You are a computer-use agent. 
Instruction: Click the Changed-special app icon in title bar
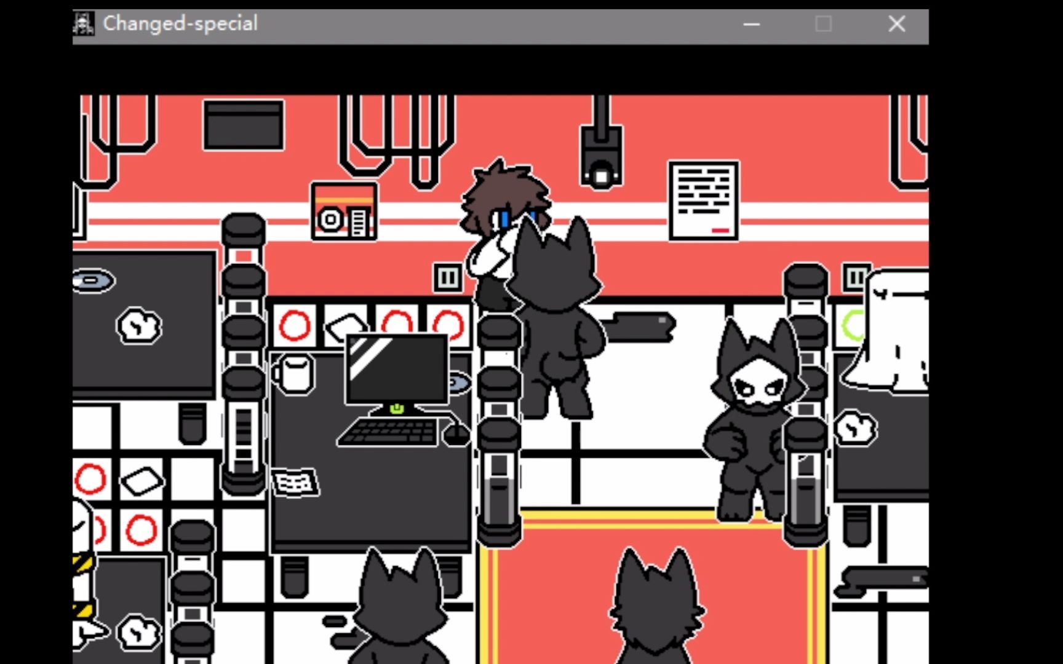click(83, 24)
